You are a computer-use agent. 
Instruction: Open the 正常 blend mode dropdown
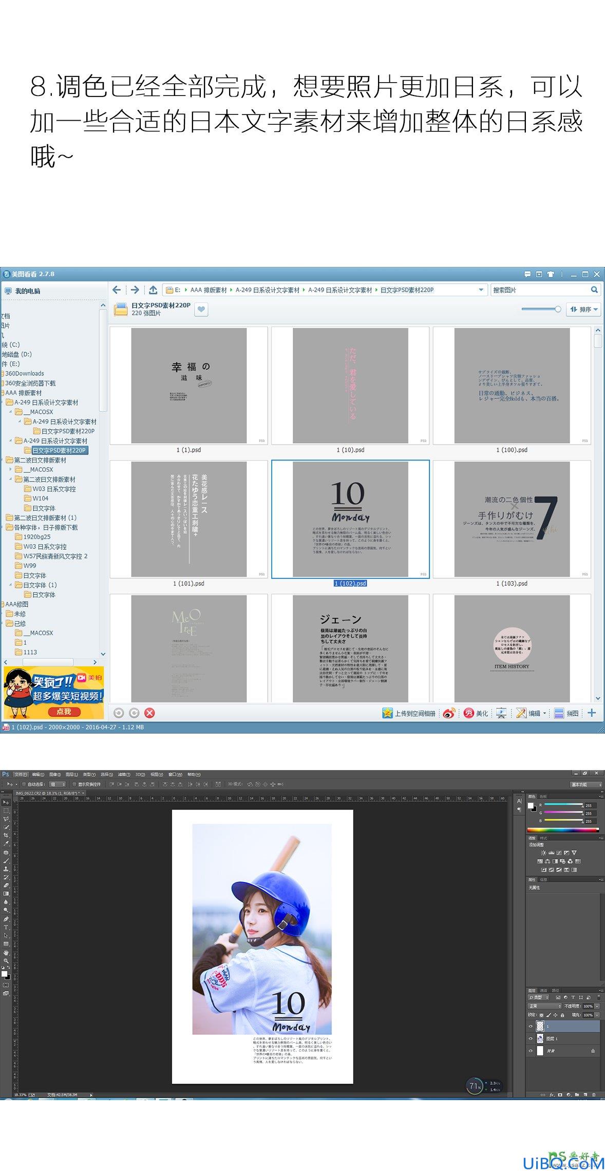tap(545, 1006)
